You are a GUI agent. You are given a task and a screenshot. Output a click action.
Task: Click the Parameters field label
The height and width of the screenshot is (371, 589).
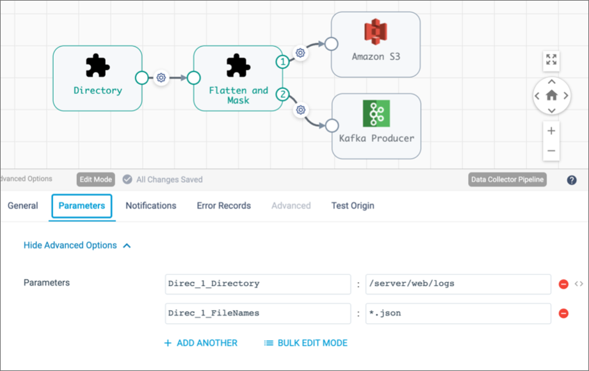[47, 283]
